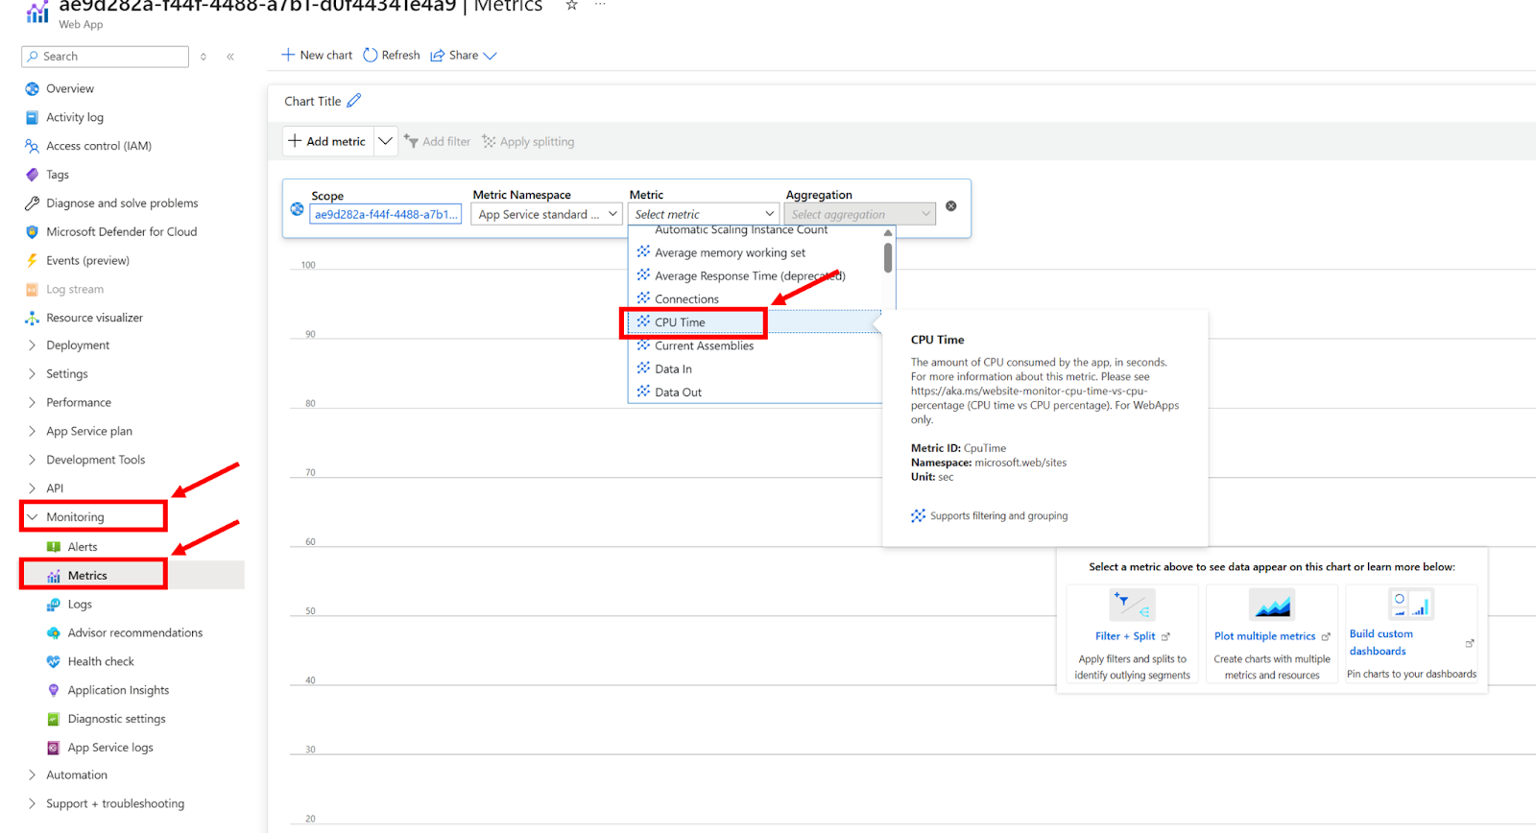The image size is (1536, 833).
Task: Click the pencil icon to edit Chart Title
Action: [354, 101]
